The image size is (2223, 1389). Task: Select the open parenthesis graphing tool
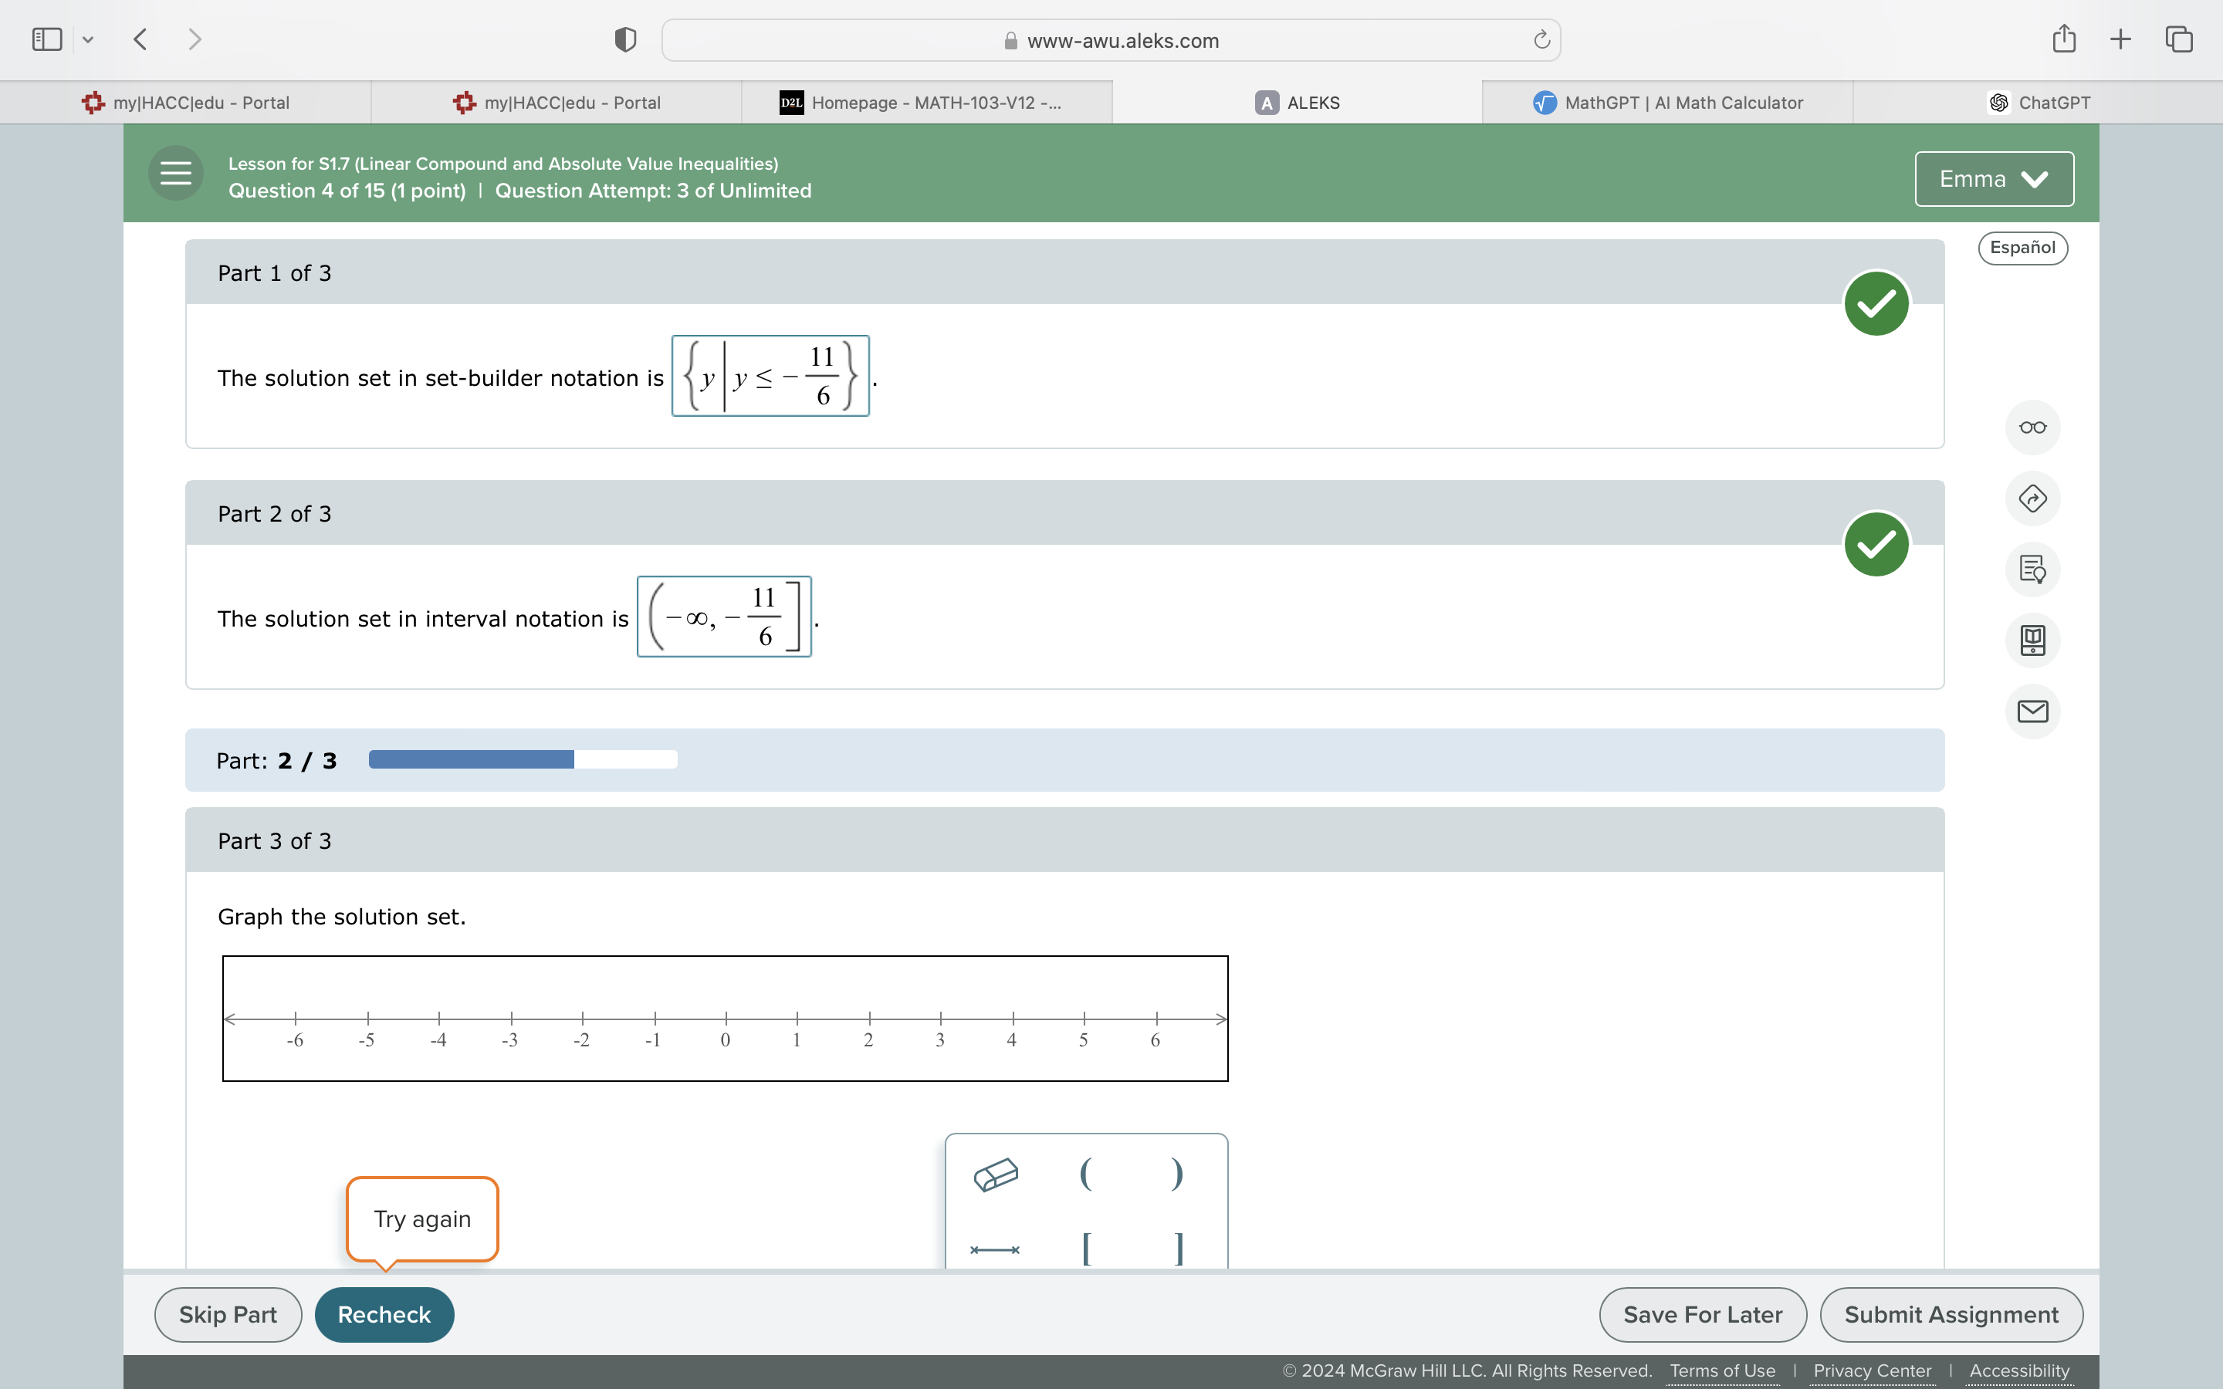coord(1084,1175)
